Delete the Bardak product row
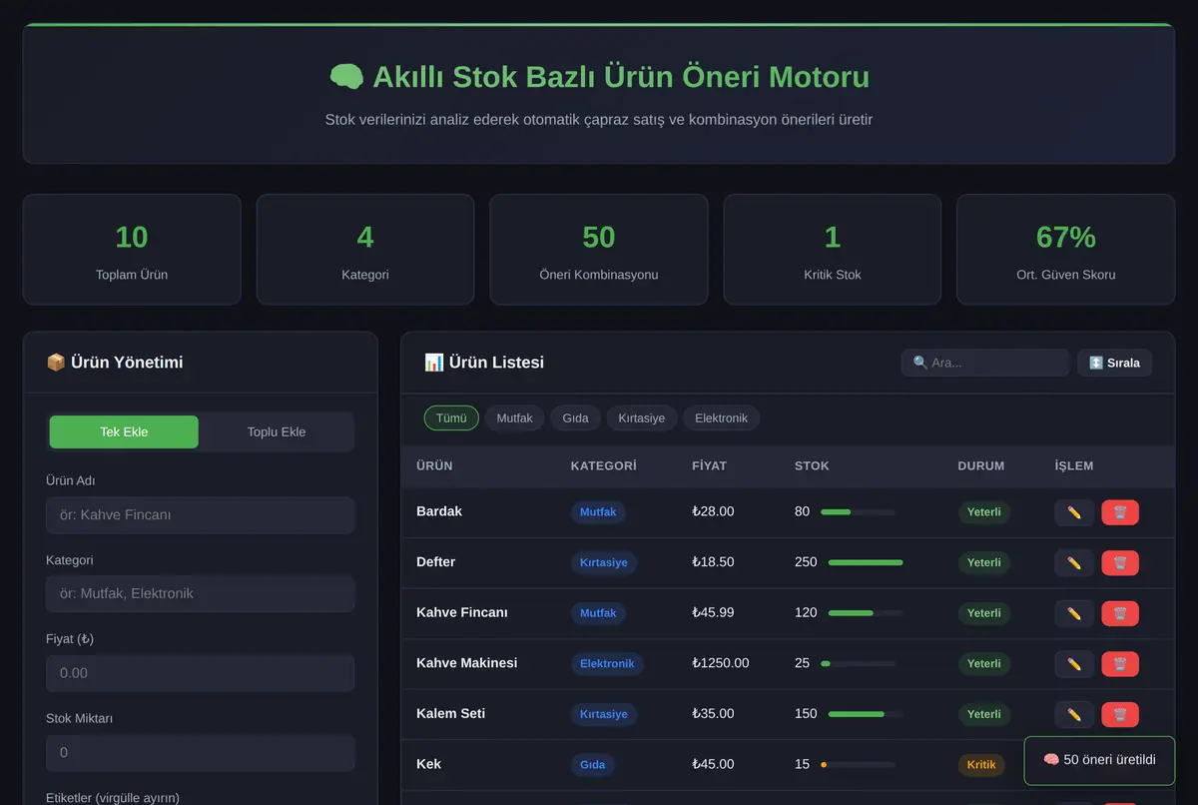The width and height of the screenshot is (1198, 805). click(1120, 512)
